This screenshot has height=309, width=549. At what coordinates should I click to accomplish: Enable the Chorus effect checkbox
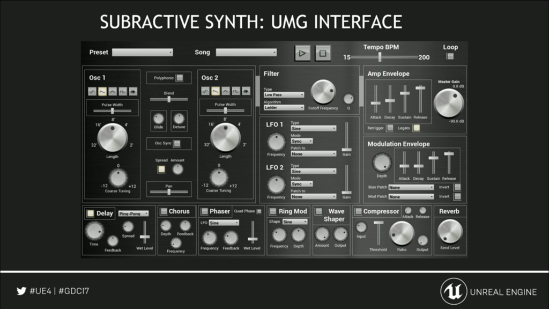(x=164, y=211)
